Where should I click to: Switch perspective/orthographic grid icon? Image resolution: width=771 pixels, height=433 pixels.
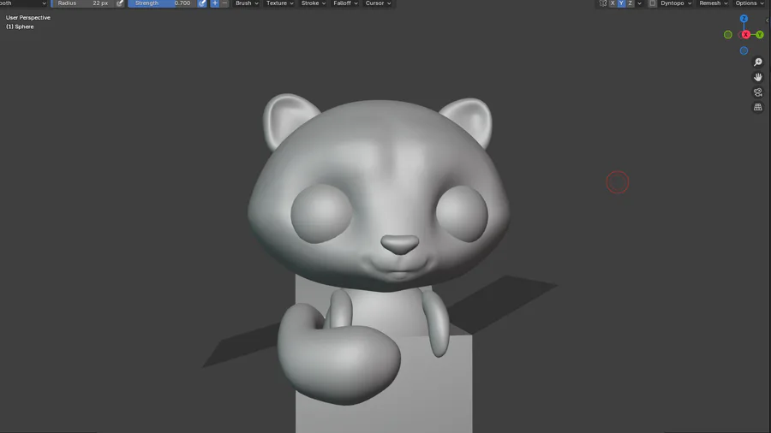tap(758, 107)
